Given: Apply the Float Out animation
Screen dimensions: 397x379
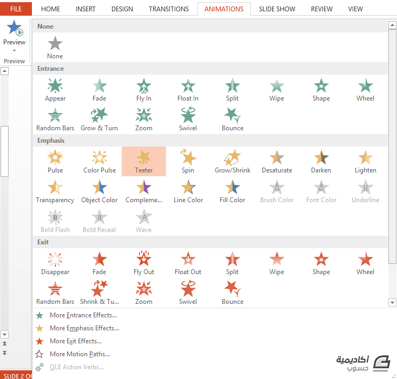Looking at the screenshot, I should click(188, 263).
